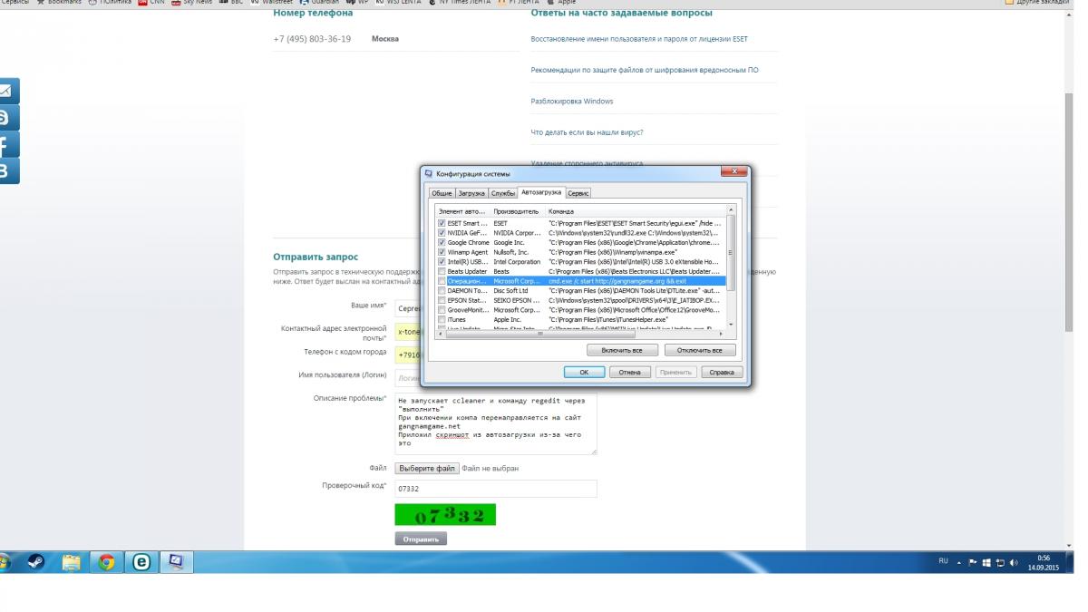This screenshot has height=612, width=1088.
Task: Confirm with the OK button
Action: 584,372
